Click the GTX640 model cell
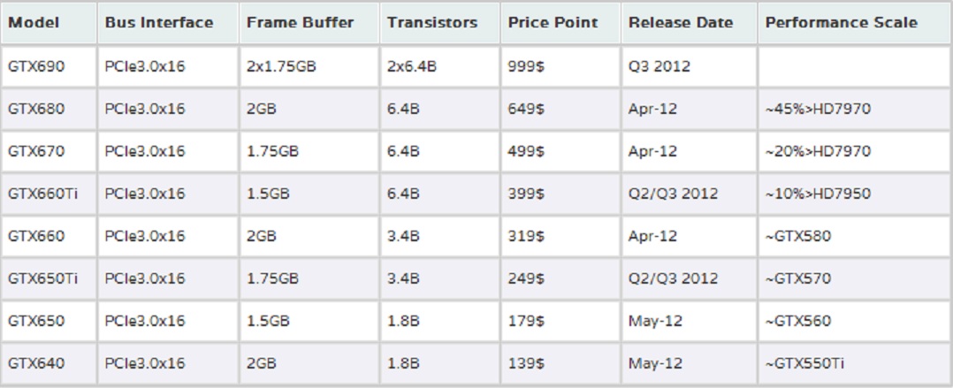Screen dimensions: 953x388 click(33, 363)
